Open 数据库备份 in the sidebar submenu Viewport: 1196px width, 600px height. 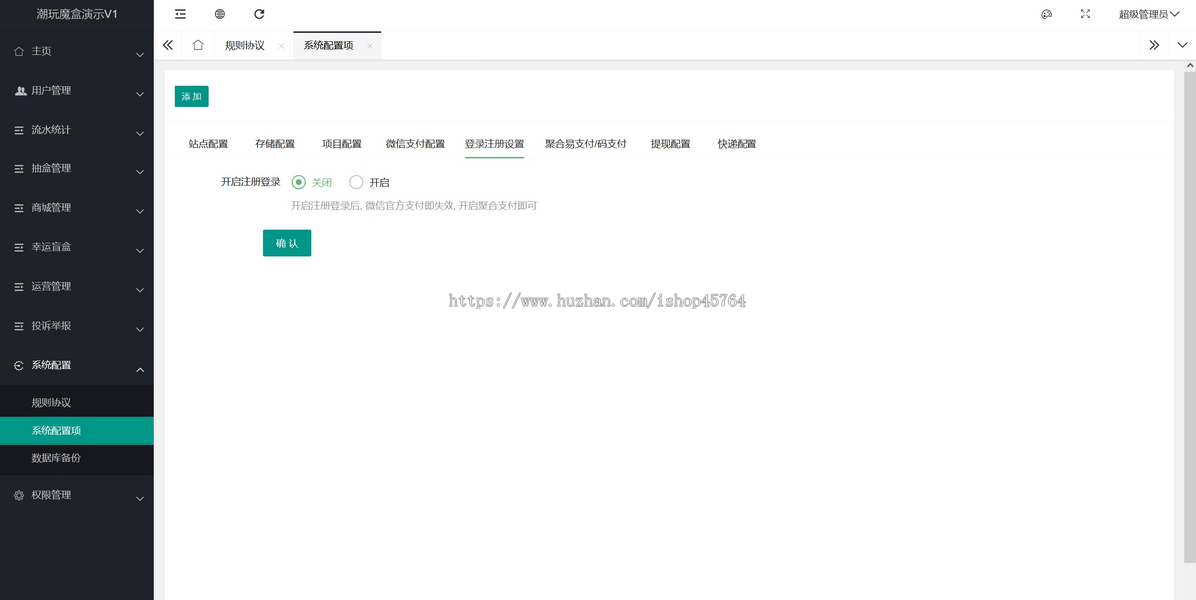click(x=77, y=458)
